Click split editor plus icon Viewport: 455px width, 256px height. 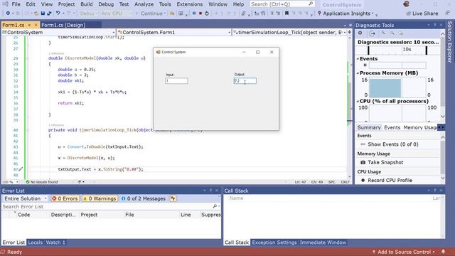tap(349, 32)
